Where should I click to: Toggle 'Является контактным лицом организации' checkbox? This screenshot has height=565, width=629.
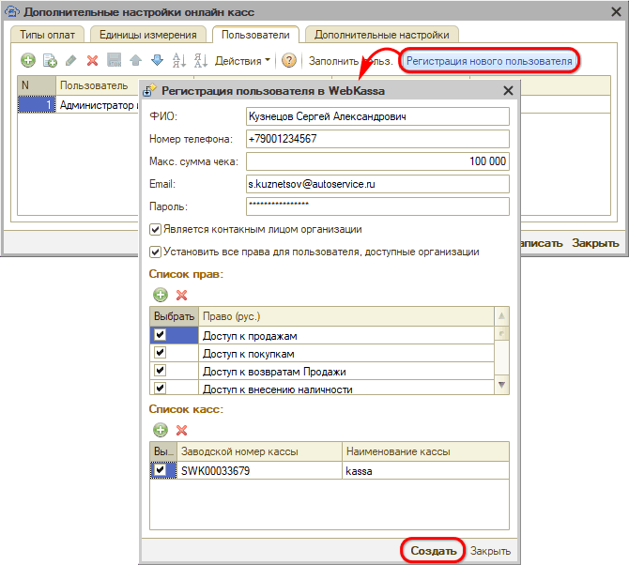click(156, 229)
